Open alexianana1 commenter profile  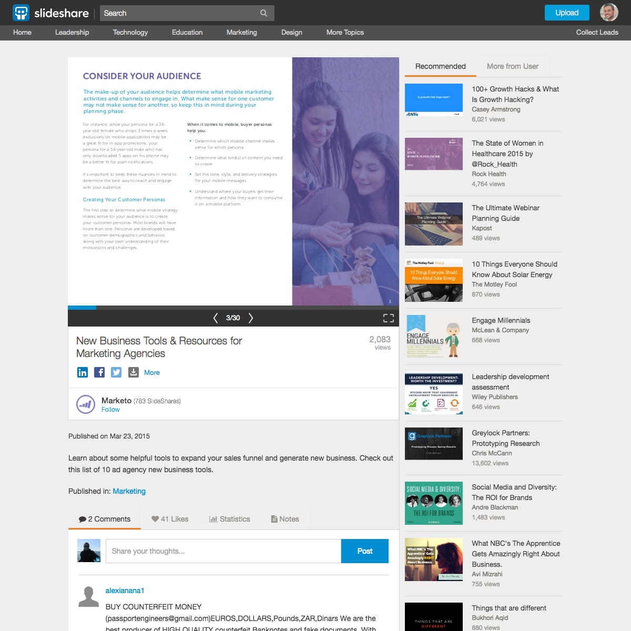click(125, 591)
